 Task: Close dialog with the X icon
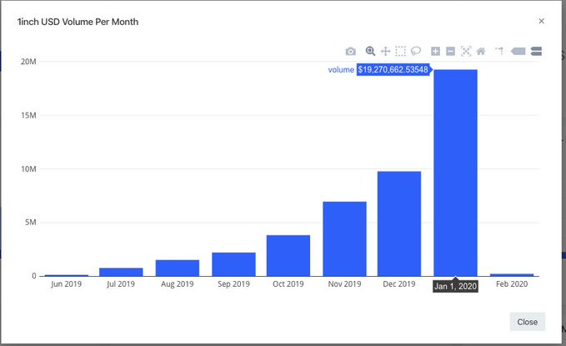coord(541,21)
